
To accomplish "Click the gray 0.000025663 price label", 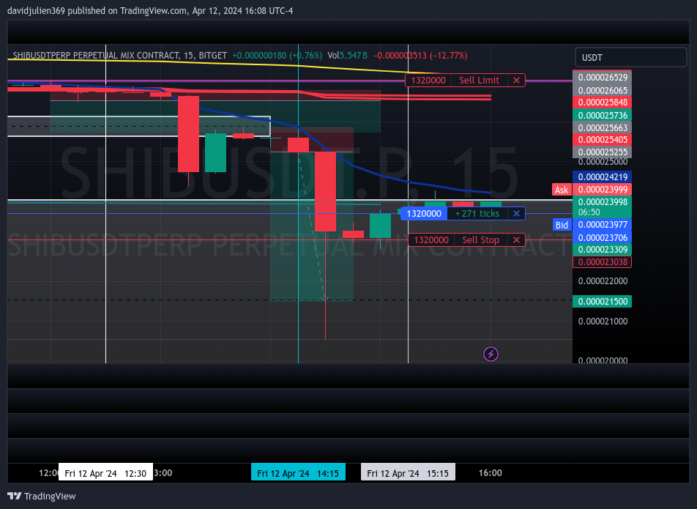I will pyautogui.click(x=603, y=127).
